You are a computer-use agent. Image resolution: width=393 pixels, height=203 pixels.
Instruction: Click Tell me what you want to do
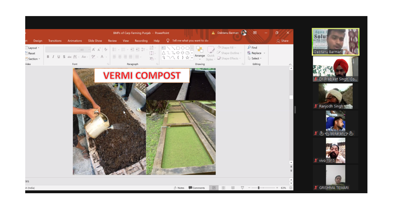coord(187,41)
